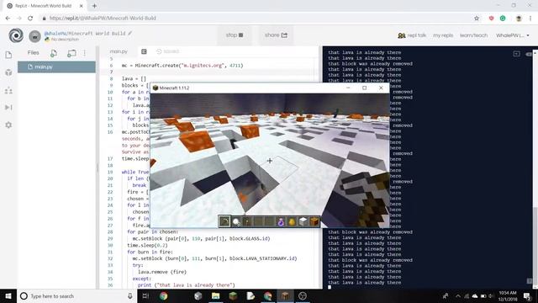Show hidden system tray icons
Viewport: 538px width, 303px height.
tap(457, 296)
